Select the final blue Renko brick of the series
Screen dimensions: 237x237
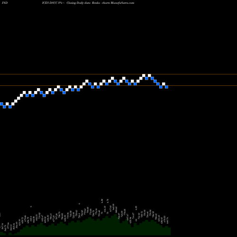click(x=166, y=87)
